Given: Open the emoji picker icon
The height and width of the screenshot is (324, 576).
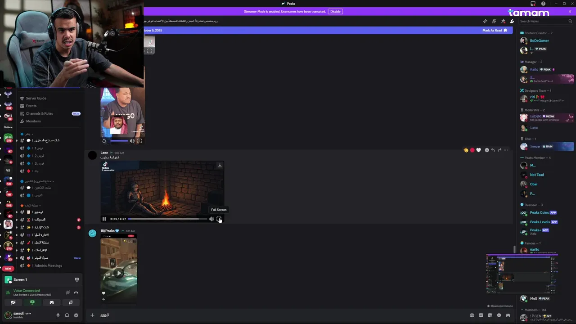Looking at the screenshot, I should (499, 315).
